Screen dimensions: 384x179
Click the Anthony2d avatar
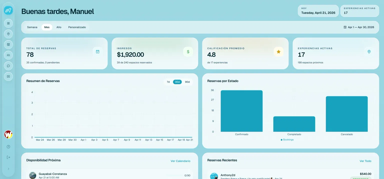coord(214,176)
